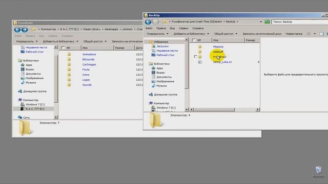Toggle select-all checkbox in BackUp column header

point(194,40)
